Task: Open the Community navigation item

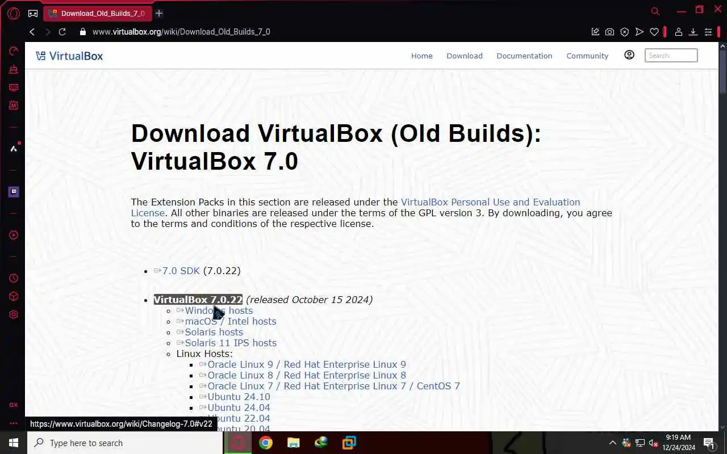Action: coord(587,56)
